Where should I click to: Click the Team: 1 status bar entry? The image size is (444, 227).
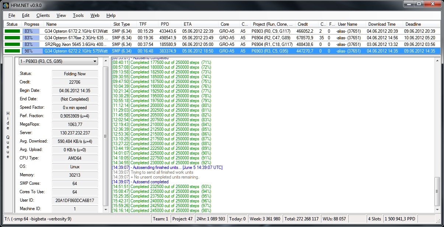(160, 219)
